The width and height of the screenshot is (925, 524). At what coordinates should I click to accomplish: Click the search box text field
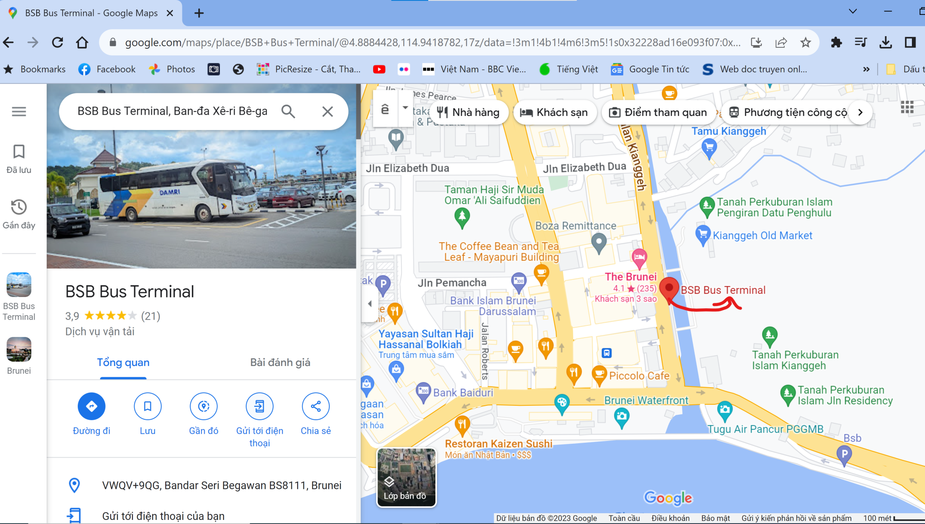173,111
